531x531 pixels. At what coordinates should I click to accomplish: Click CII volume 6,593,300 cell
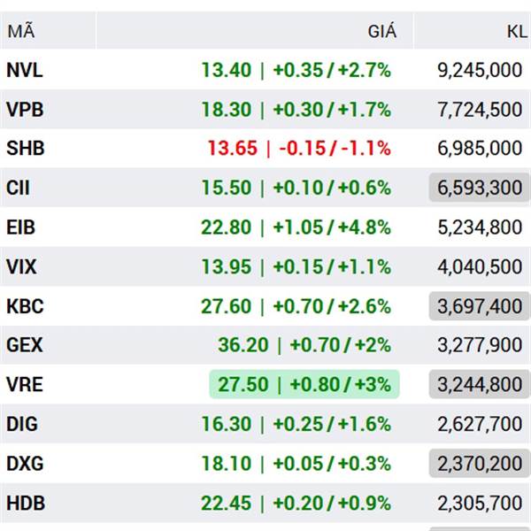pos(480,188)
